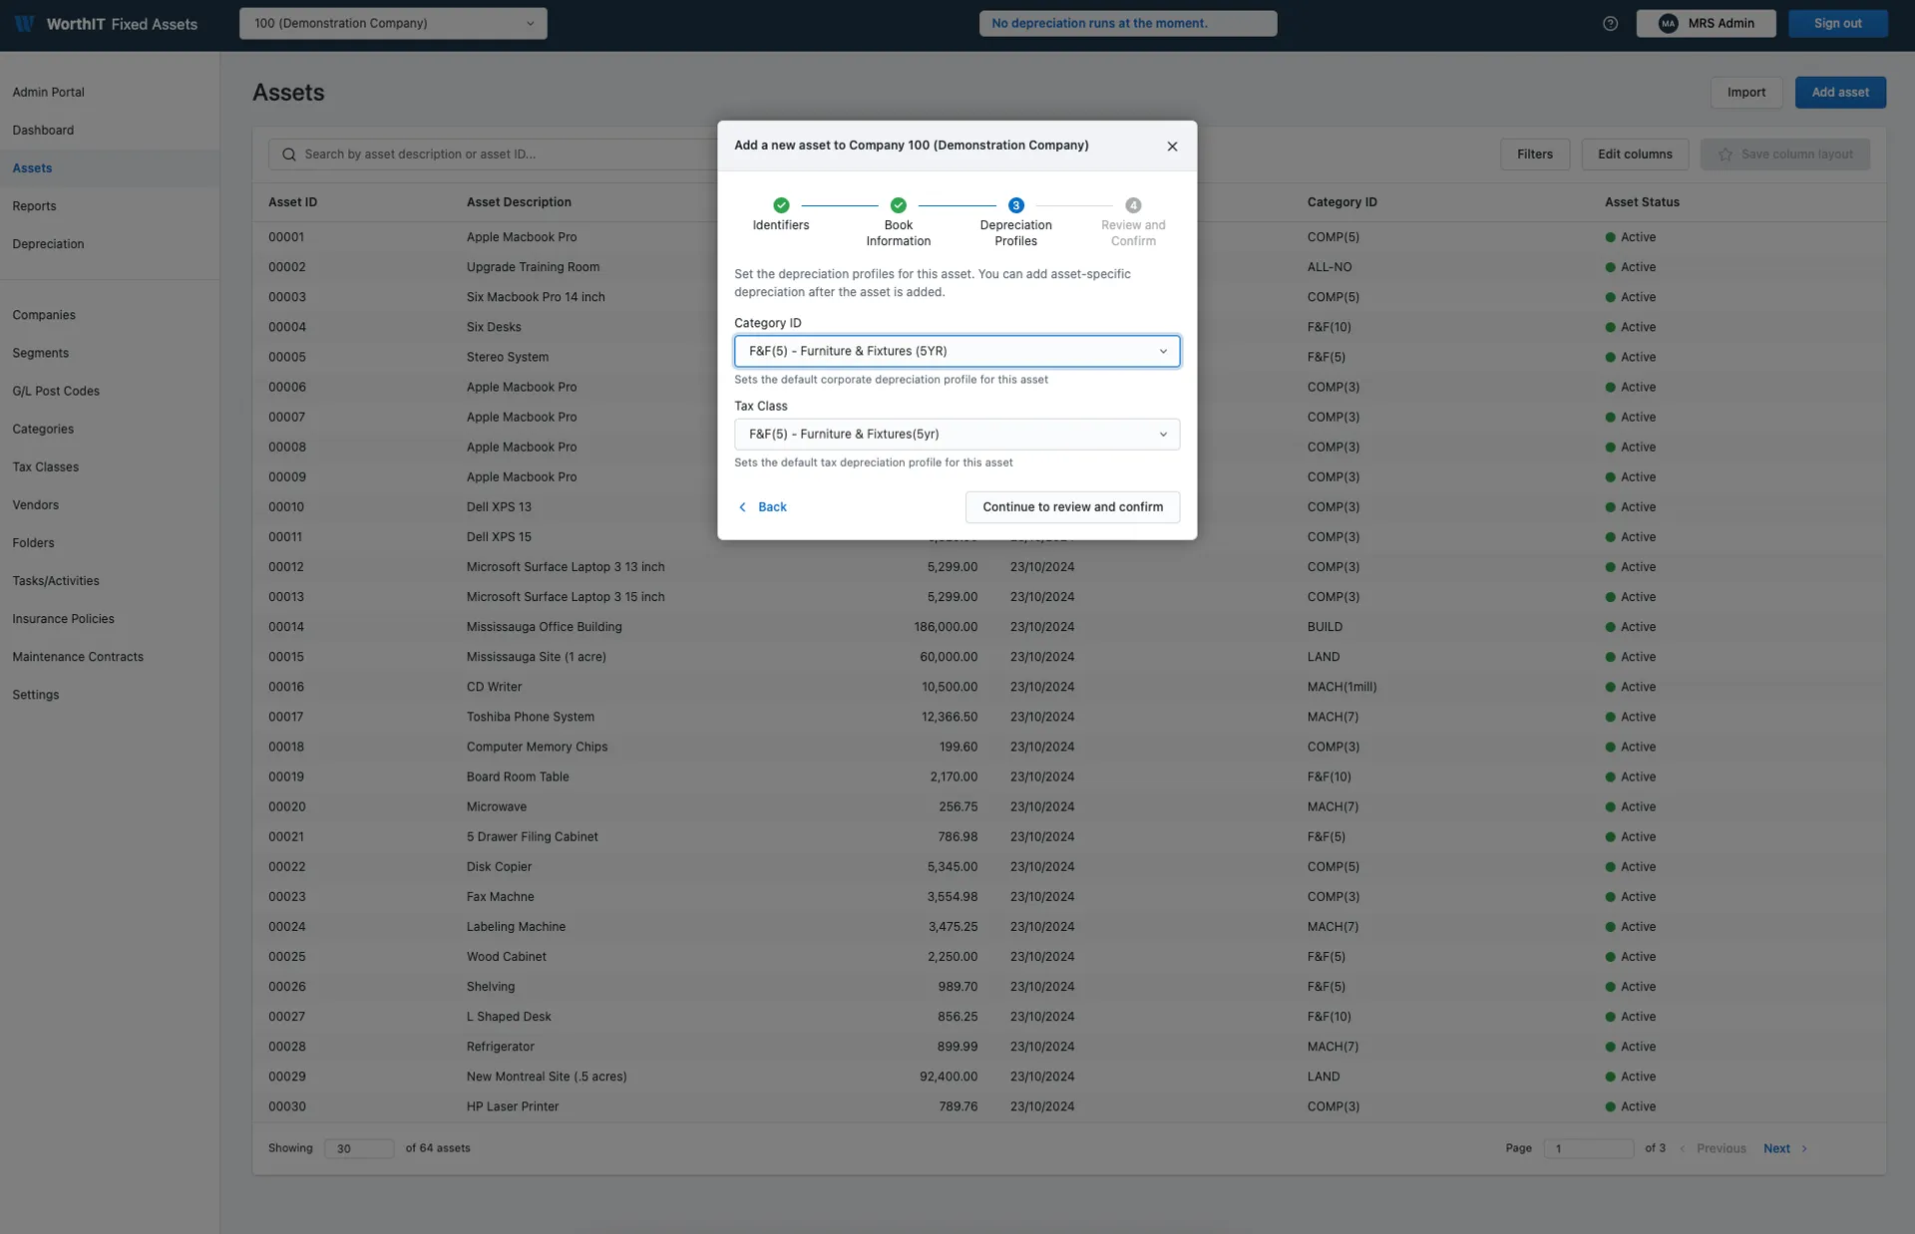Click the WorthIT logo icon
The width and height of the screenshot is (1915, 1234).
(x=25, y=23)
